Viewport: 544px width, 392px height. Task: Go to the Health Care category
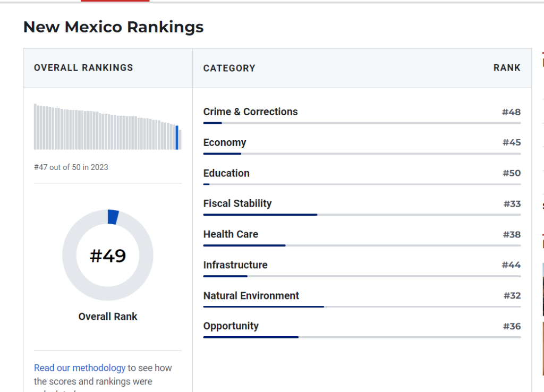230,234
